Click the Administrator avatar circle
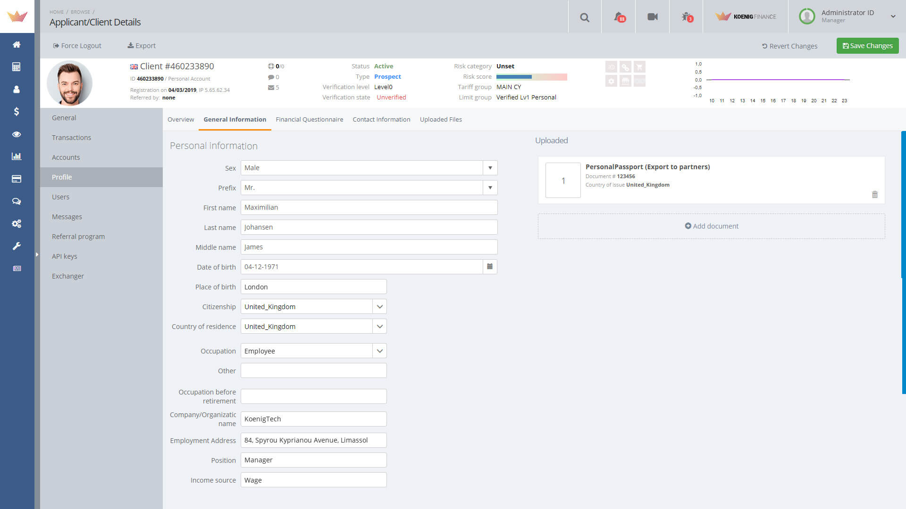906x509 pixels. [x=807, y=16]
